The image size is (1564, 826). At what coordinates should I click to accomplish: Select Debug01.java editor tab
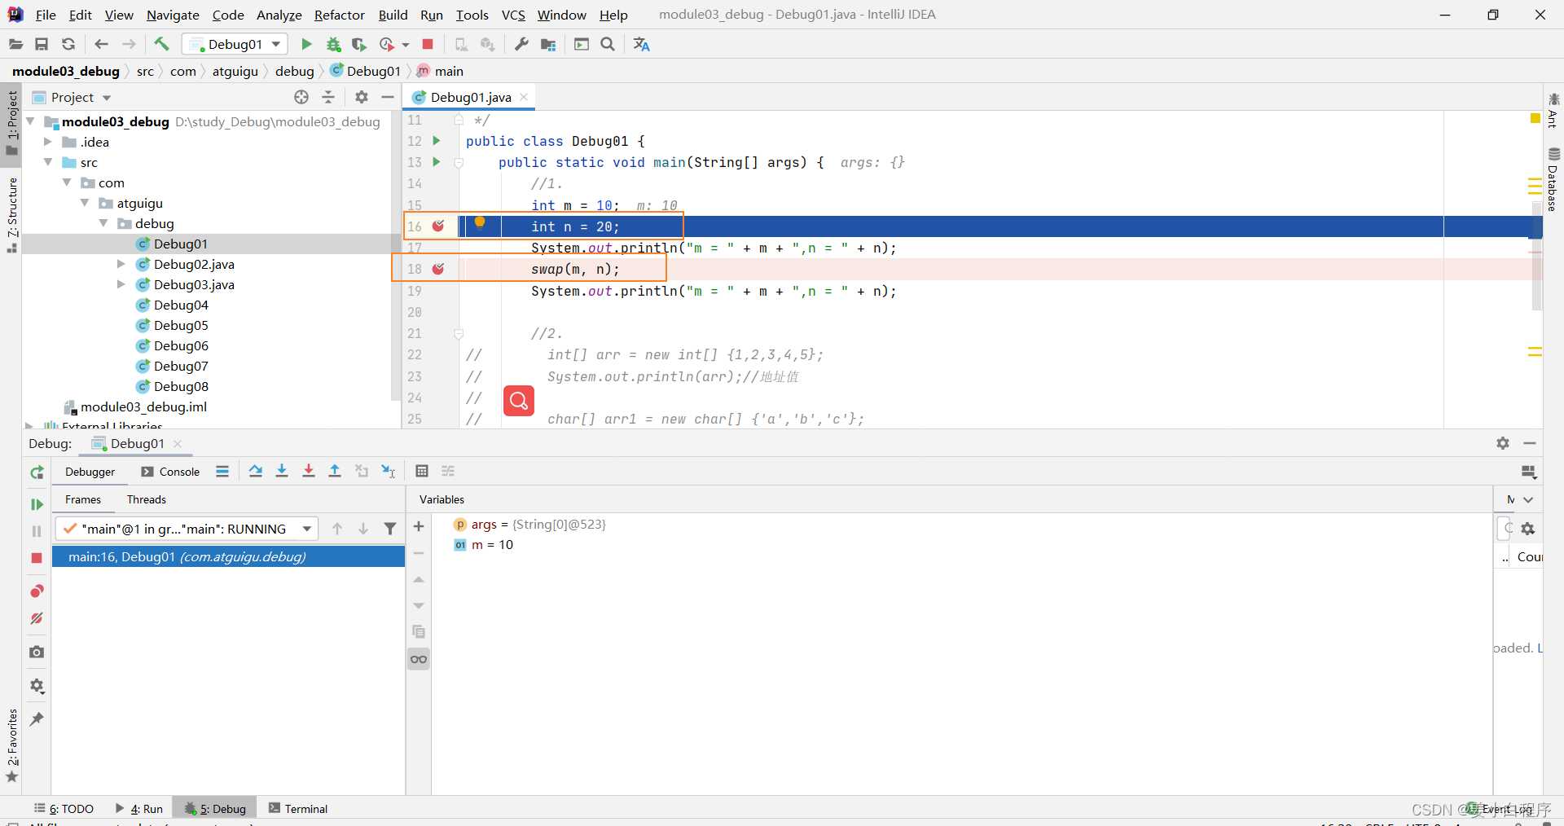(470, 97)
